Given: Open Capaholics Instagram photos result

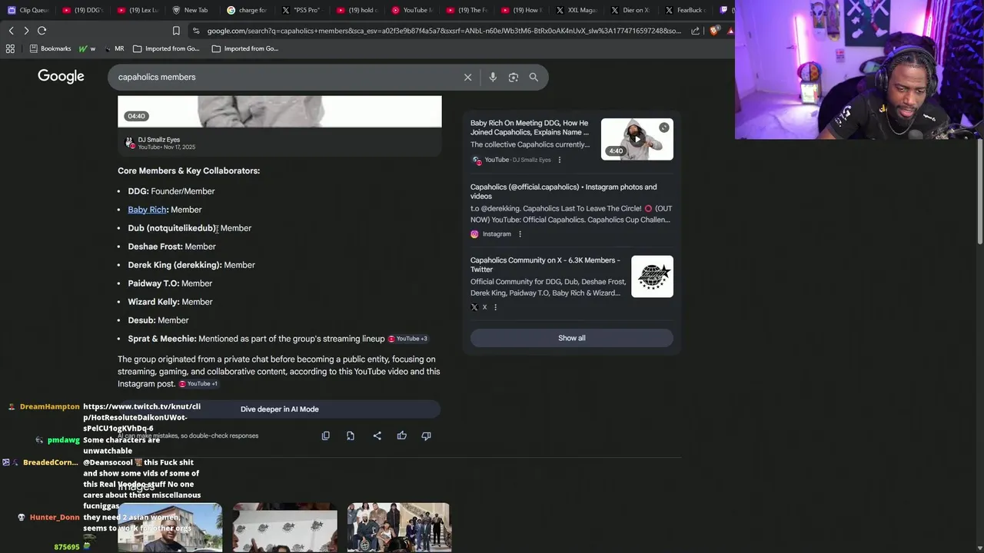Looking at the screenshot, I should [x=563, y=191].
